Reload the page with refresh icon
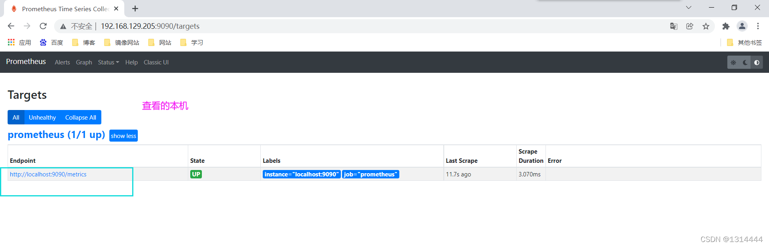 point(43,26)
